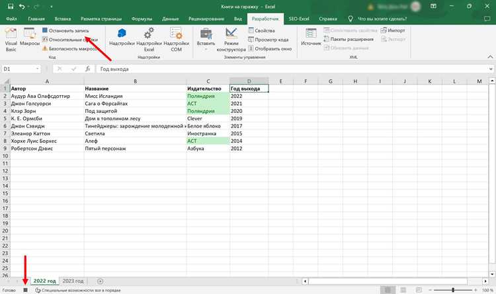Select the 2022 год sheet tab
The height and width of the screenshot is (294, 496).
pyautogui.click(x=44, y=281)
